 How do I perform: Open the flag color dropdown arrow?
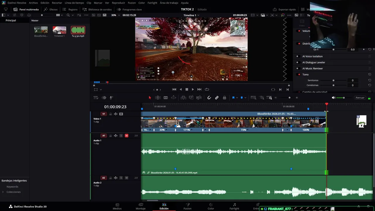(237, 98)
